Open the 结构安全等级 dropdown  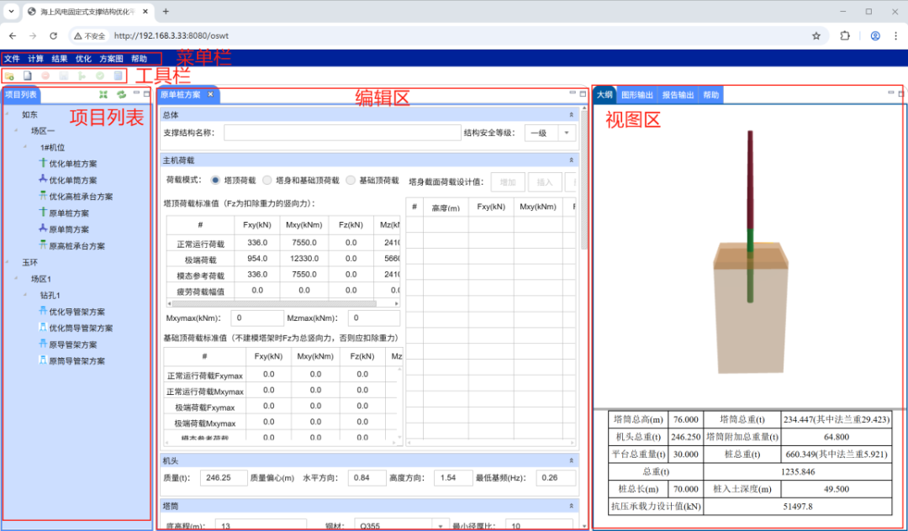(x=567, y=133)
